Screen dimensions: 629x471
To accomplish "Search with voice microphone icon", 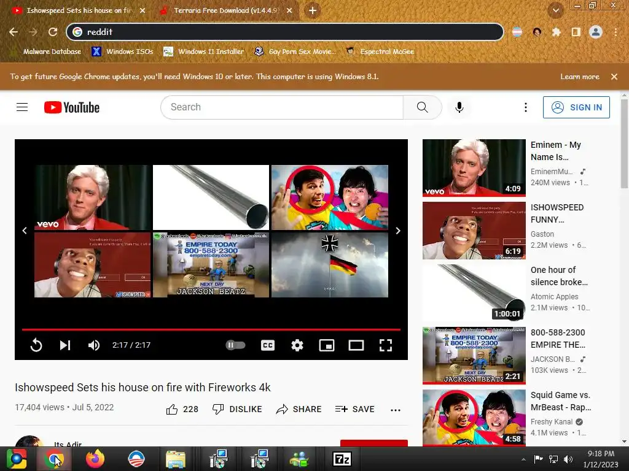I will pyautogui.click(x=459, y=107).
